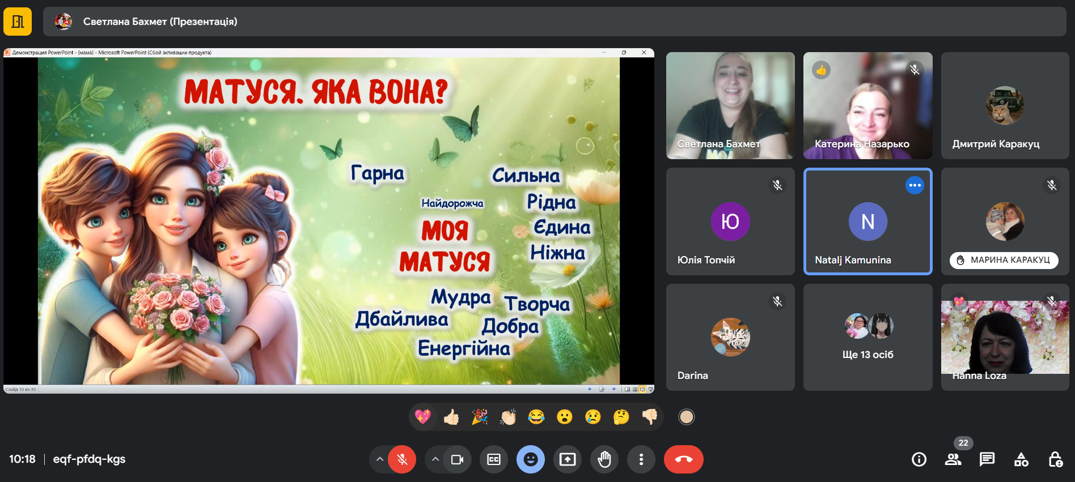
Task: Open the activities shapes icon
Action: 1021,459
